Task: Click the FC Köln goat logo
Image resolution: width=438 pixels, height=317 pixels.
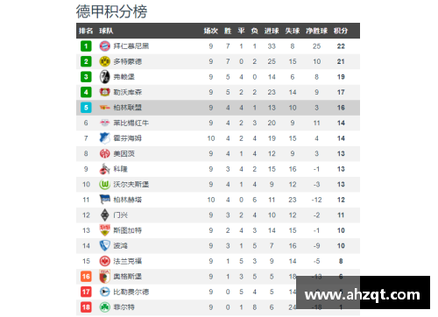Action: tap(104, 169)
